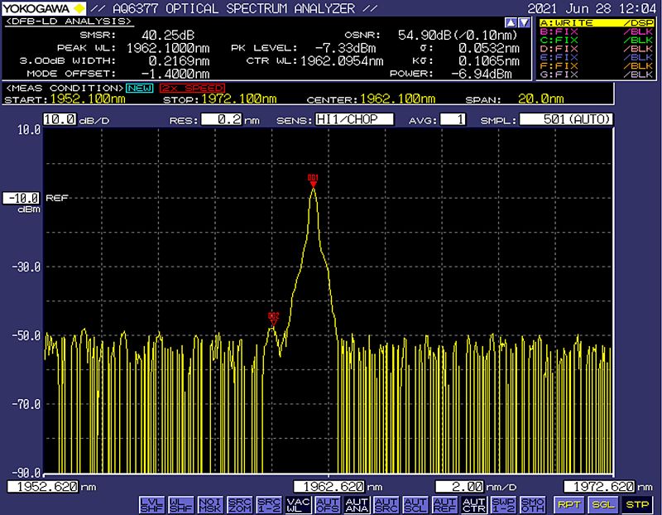Click the AUT SCL auto scale icon

pyautogui.click(x=414, y=504)
